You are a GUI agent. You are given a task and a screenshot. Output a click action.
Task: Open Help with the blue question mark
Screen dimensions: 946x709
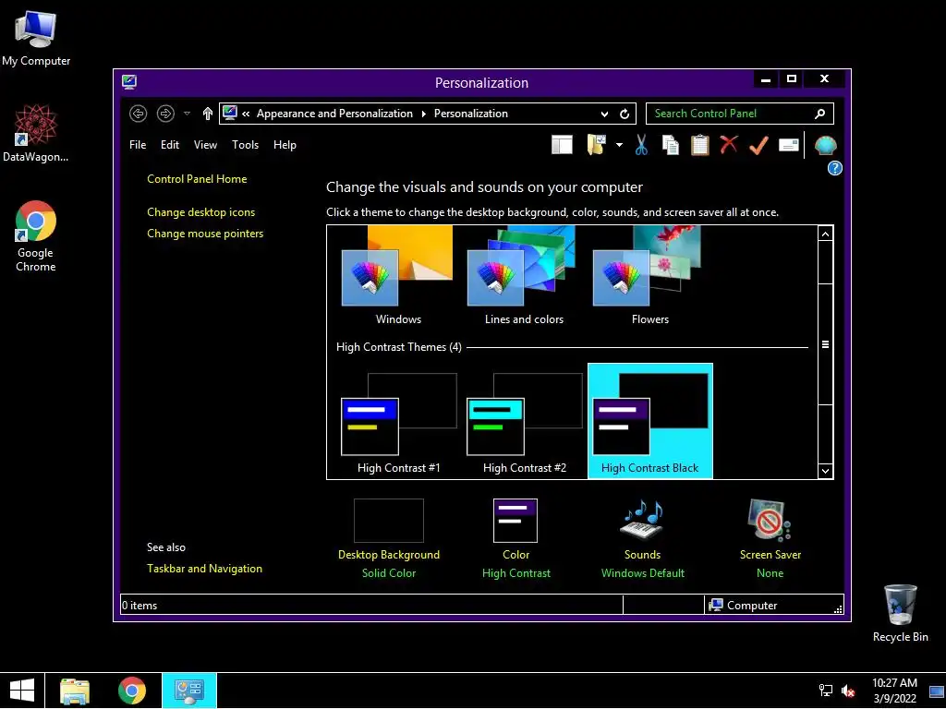834,168
